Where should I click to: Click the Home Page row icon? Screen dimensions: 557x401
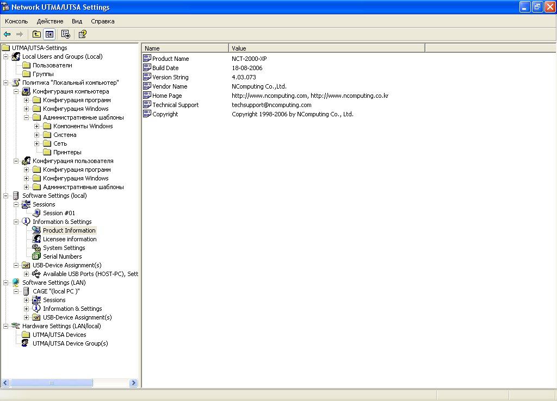pyautogui.click(x=147, y=95)
